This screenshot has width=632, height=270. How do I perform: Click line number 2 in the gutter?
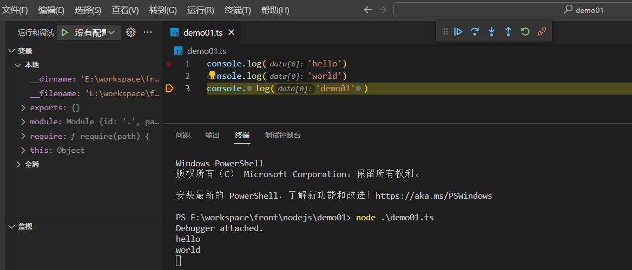(x=187, y=76)
